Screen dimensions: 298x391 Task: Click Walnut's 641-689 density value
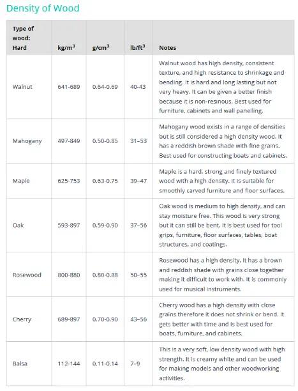coord(69,87)
